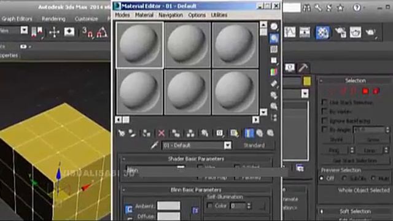Toggle checkered Background for sample slot
Screen dimensions: 393x221
(274, 49)
